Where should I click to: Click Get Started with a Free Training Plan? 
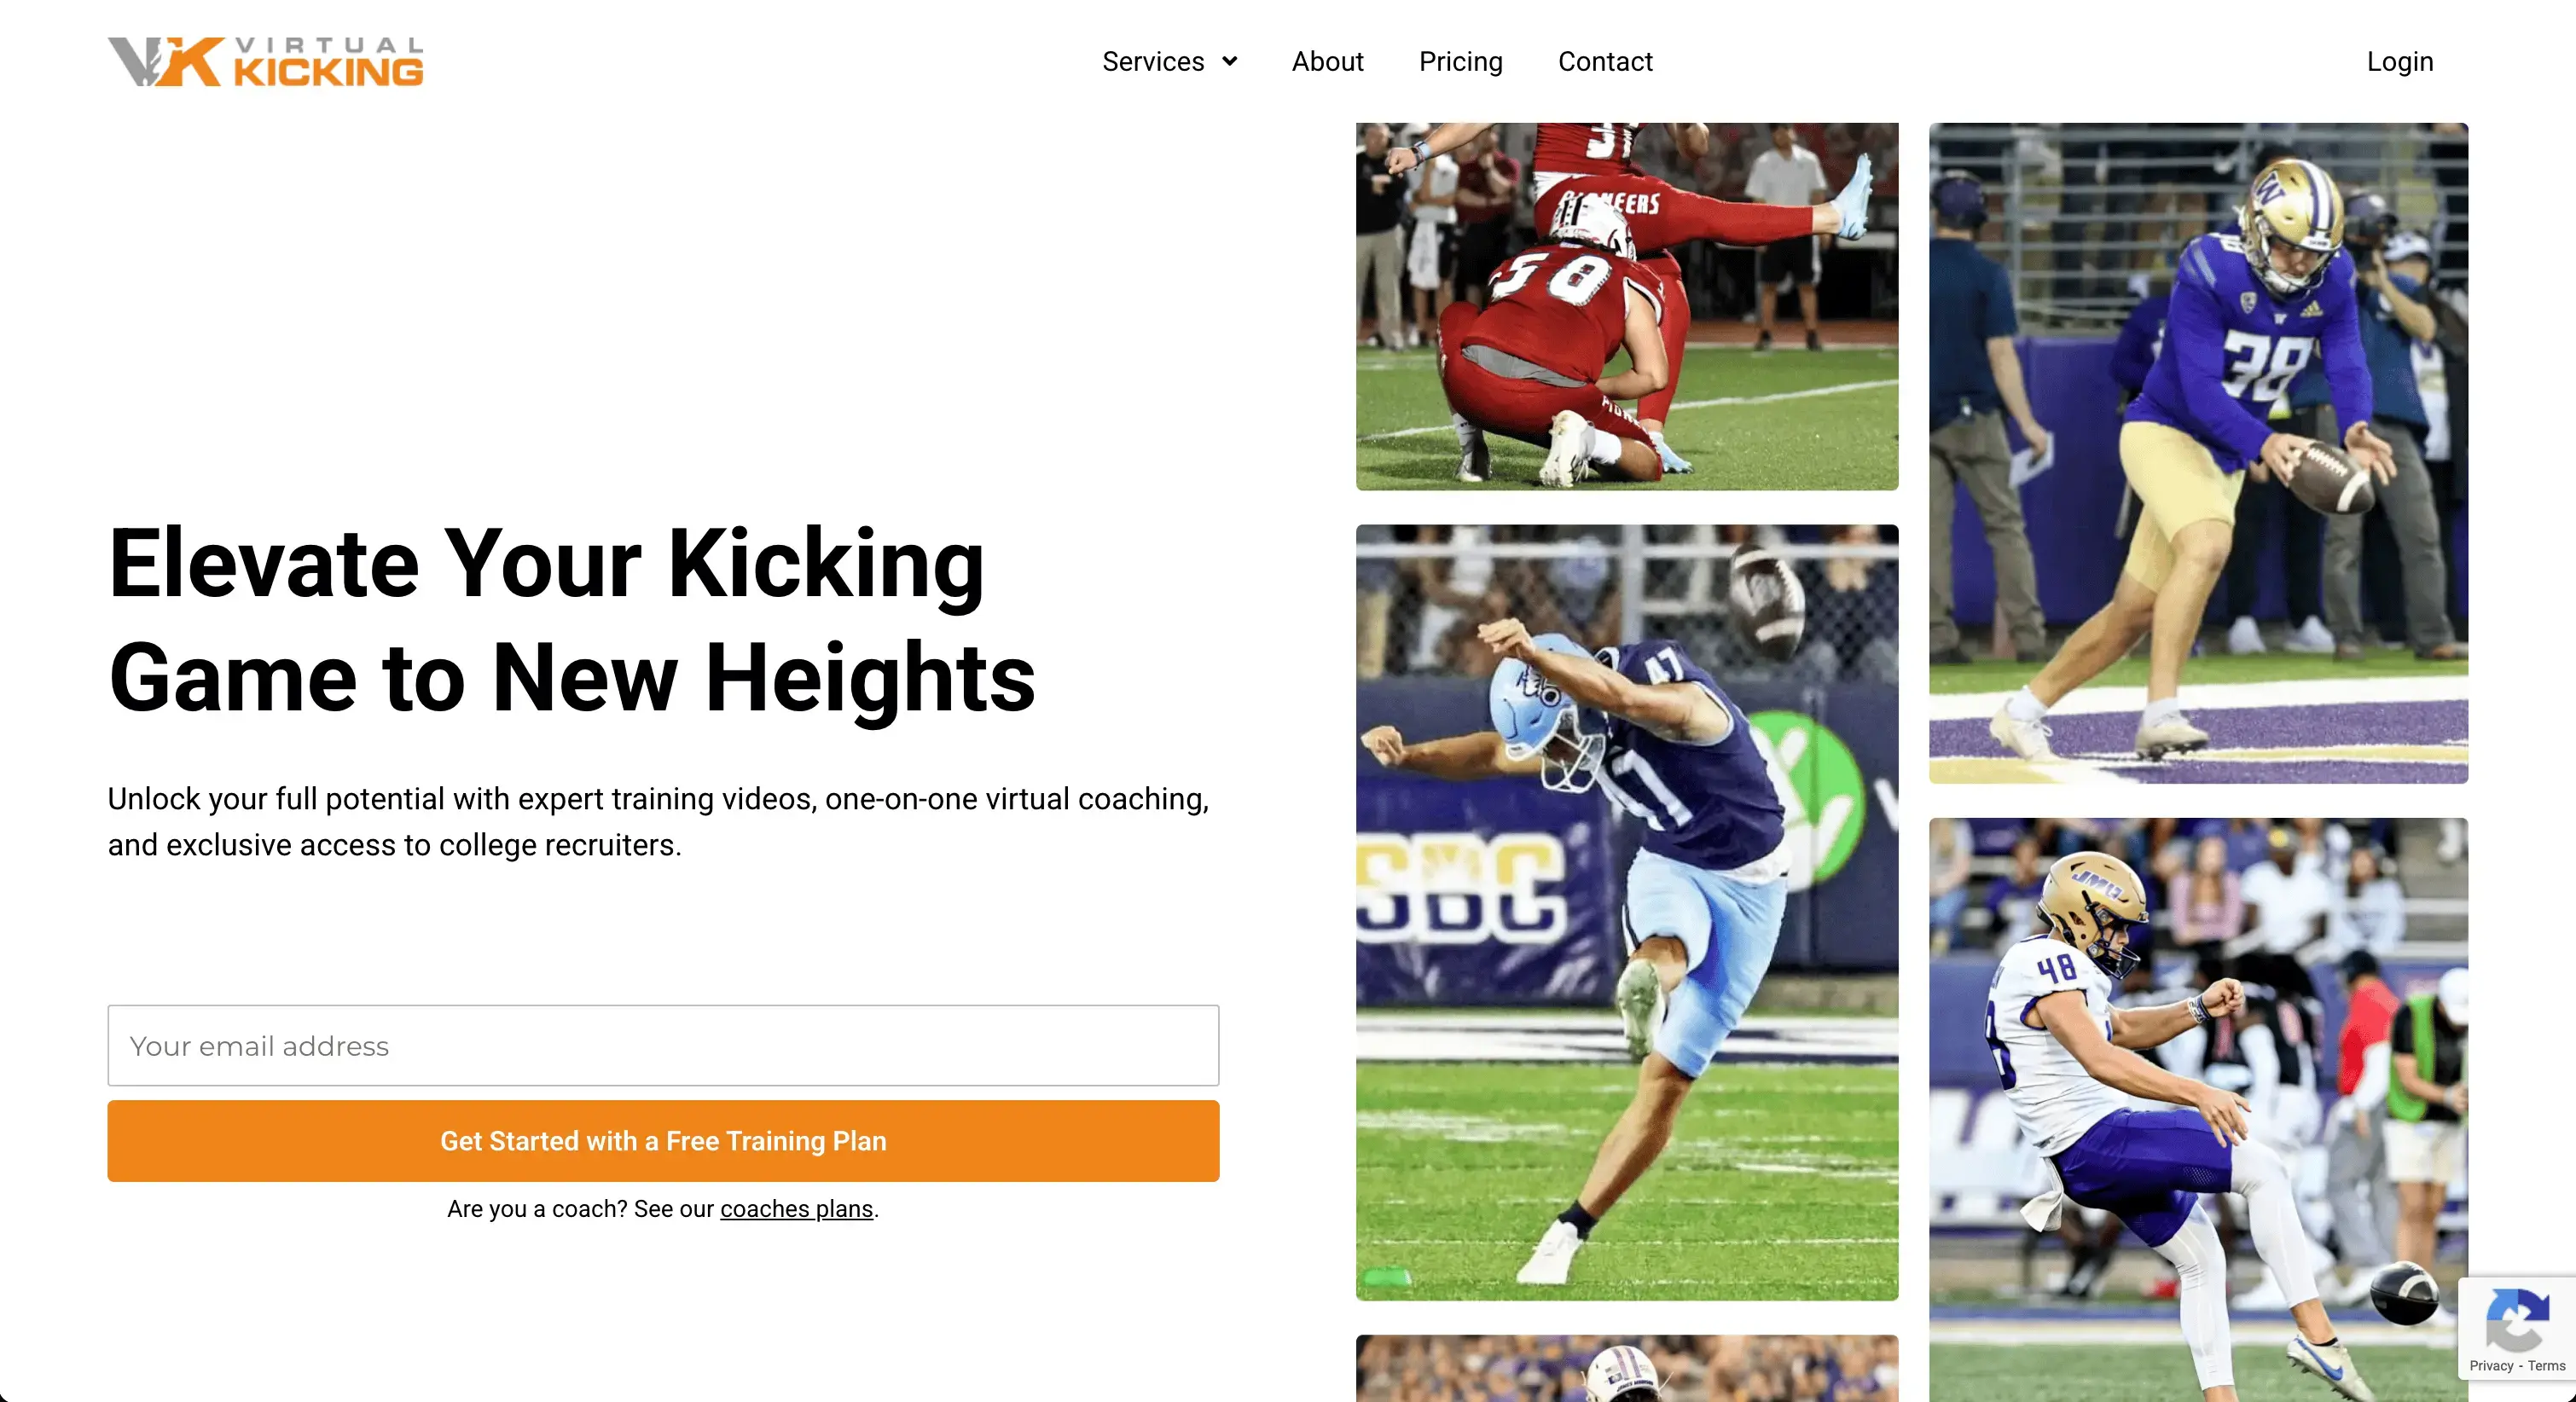(663, 1141)
